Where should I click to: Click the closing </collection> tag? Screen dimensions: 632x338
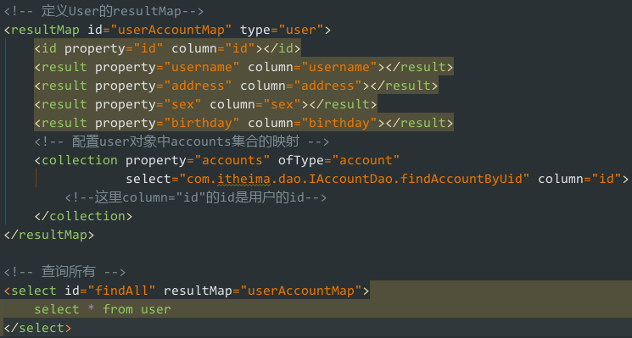click(x=83, y=216)
